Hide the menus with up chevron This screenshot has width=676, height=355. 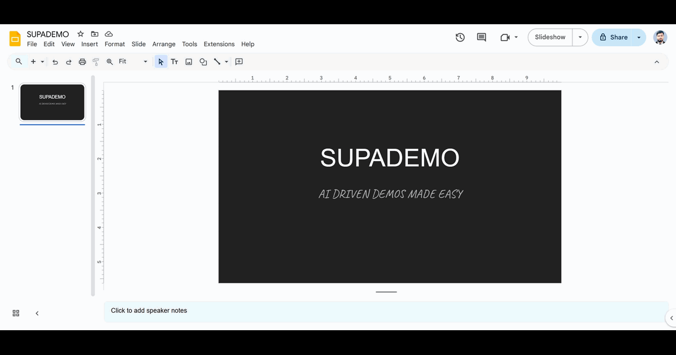click(x=657, y=62)
